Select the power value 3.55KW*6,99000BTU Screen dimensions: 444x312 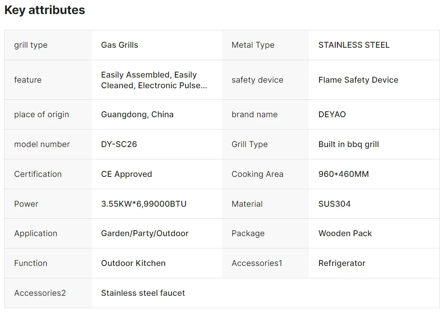click(144, 204)
